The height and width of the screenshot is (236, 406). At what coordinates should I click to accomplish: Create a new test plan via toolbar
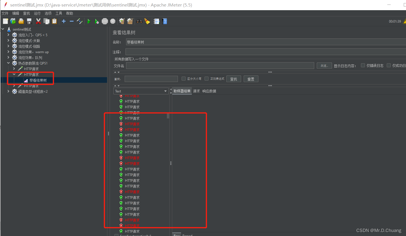click(5, 21)
